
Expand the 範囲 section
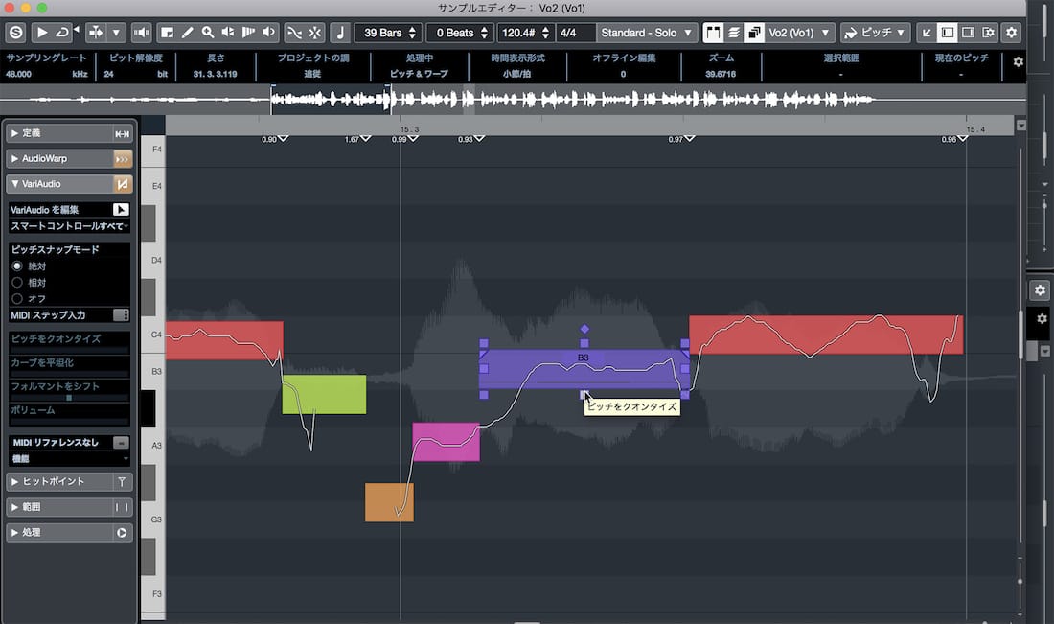pos(14,507)
